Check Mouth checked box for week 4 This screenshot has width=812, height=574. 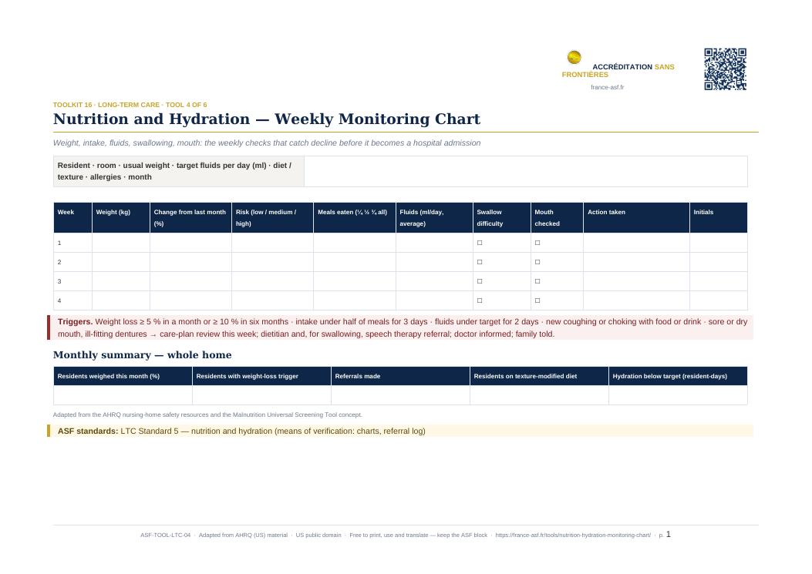[x=537, y=300]
